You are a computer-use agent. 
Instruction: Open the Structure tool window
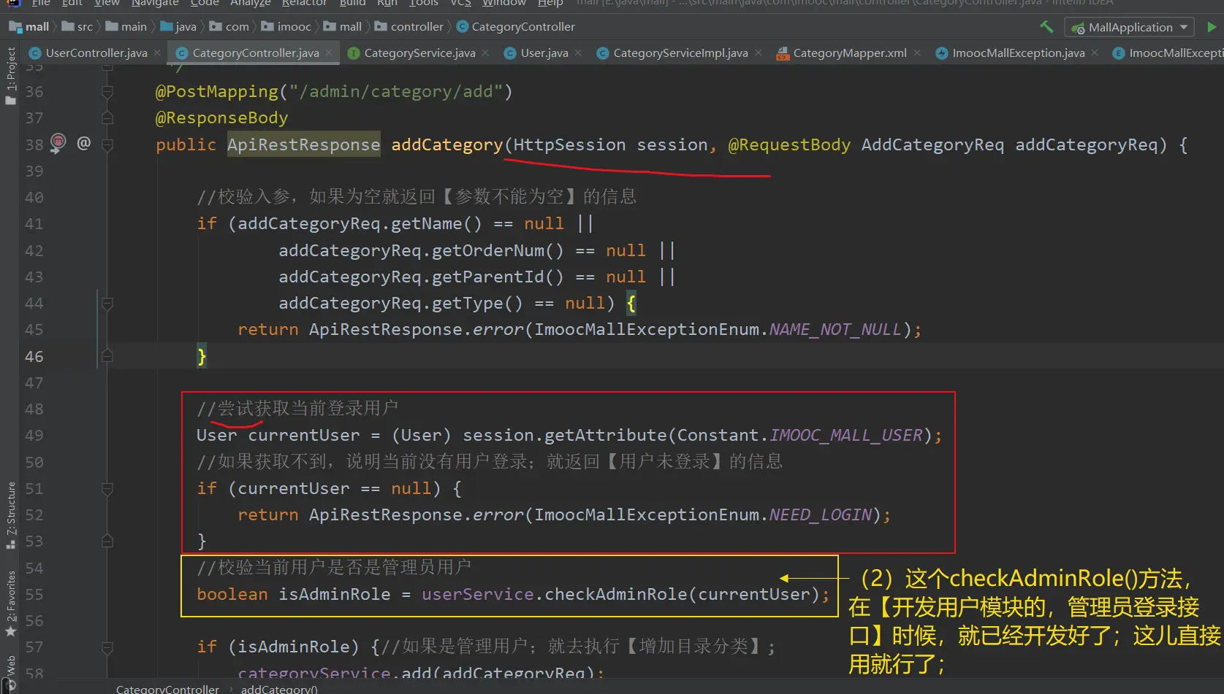pos(10,514)
